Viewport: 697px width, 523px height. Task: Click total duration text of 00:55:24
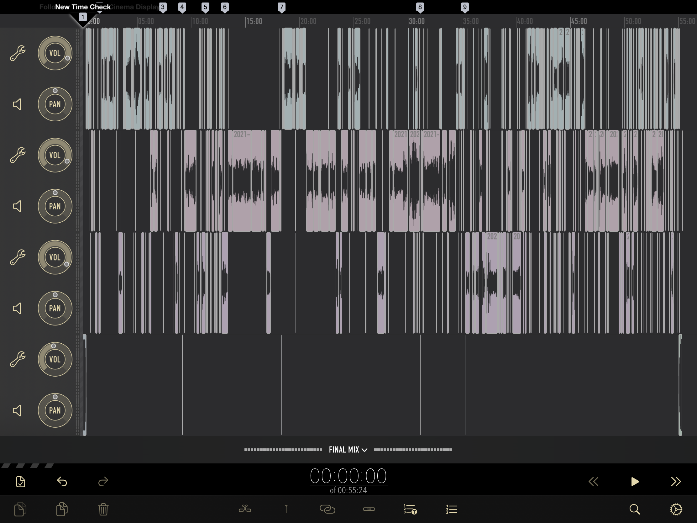[x=348, y=490]
